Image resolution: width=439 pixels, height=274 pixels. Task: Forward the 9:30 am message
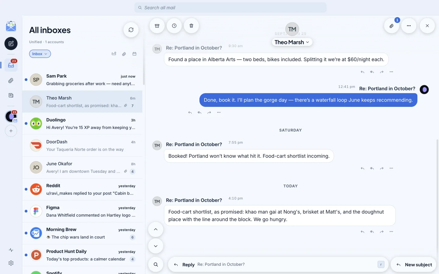[382, 72]
